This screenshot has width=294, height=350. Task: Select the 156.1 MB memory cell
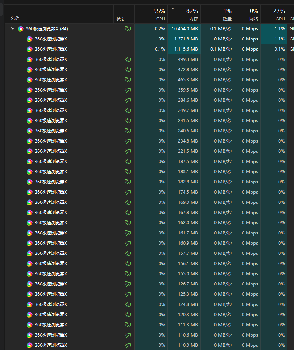click(184, 263)
